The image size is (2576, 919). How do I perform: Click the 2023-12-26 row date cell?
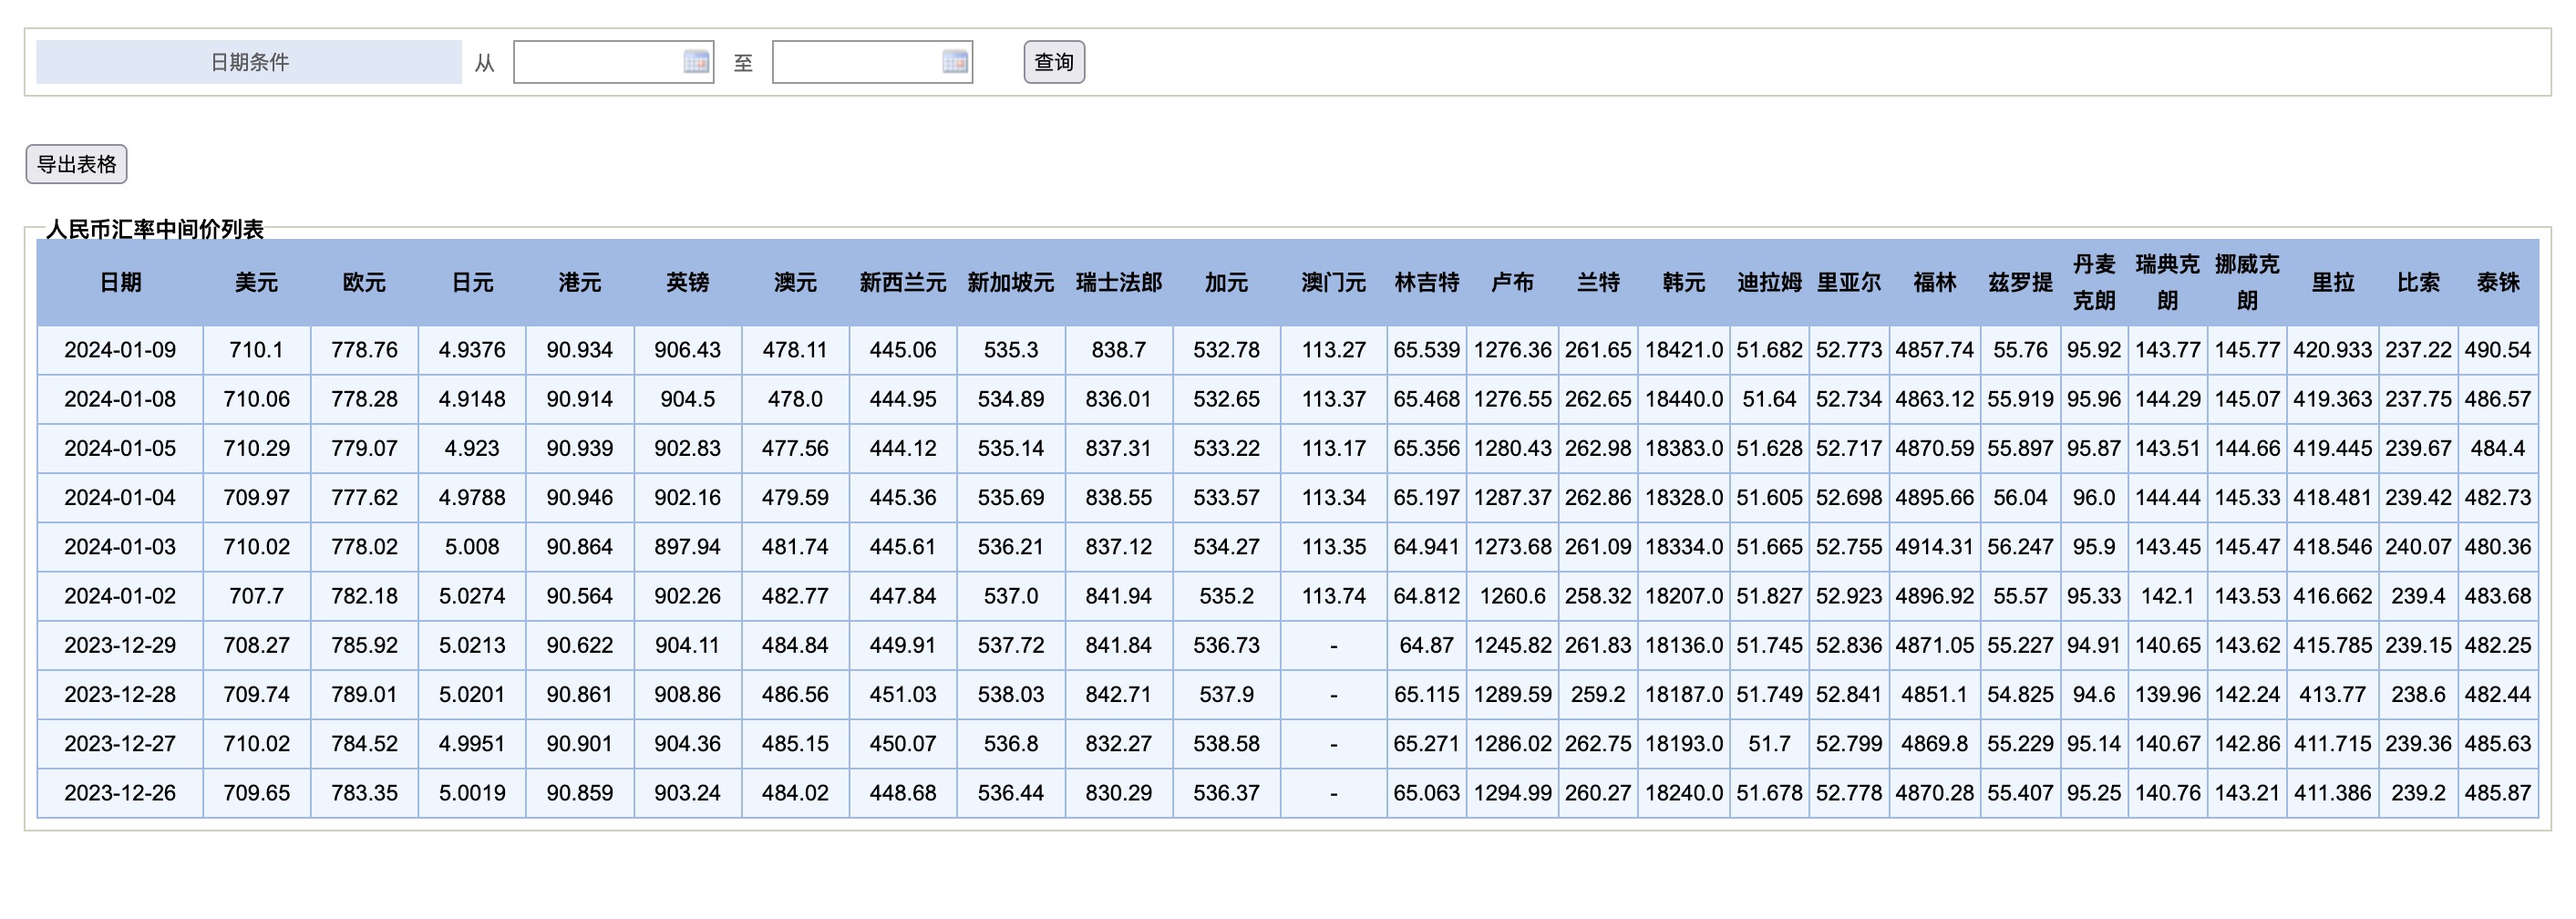[122, 792]
